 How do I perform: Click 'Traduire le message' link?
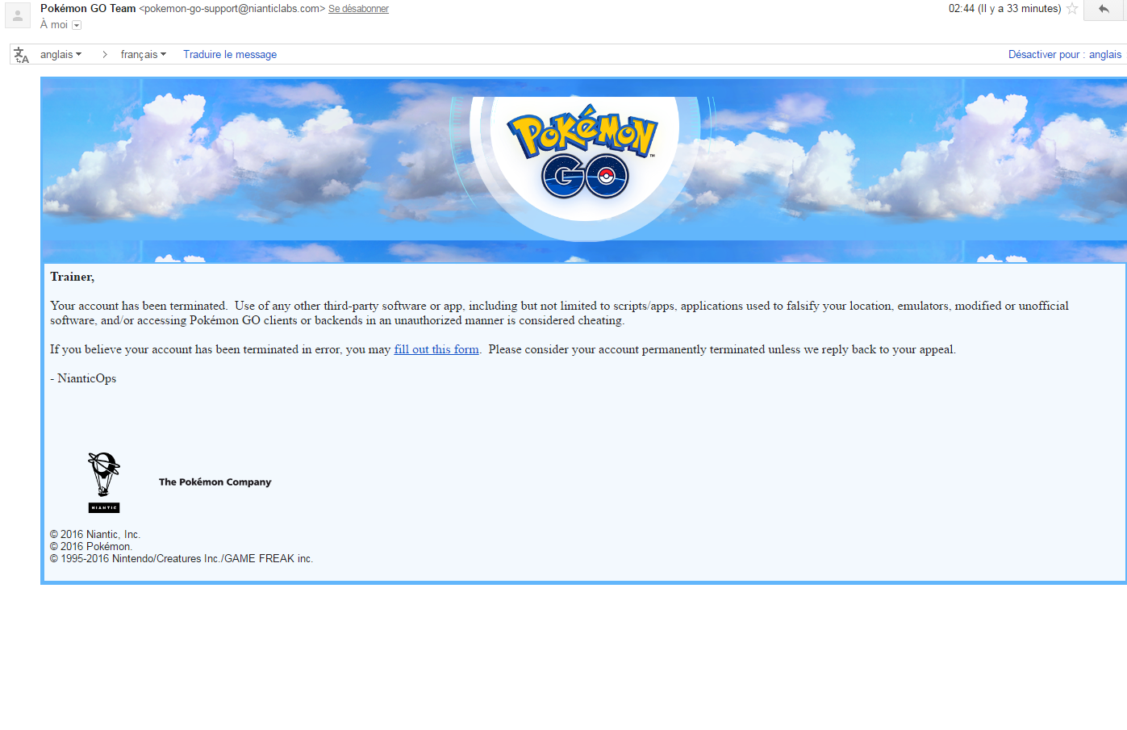tap(230, 54)
